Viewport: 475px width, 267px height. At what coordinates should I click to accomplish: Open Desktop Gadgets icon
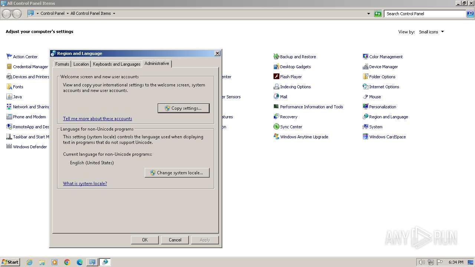point(276,67)
